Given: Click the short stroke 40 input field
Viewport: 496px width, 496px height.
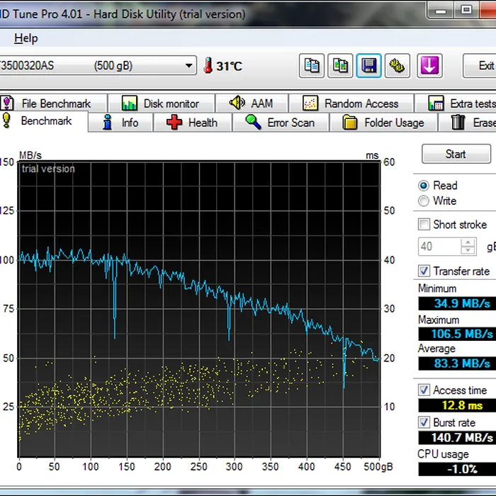Looking at the screenshot, I should (x=439, y=247).
